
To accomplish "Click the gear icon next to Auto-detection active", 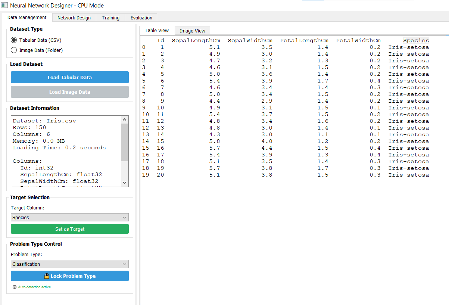I will [14, 287].
